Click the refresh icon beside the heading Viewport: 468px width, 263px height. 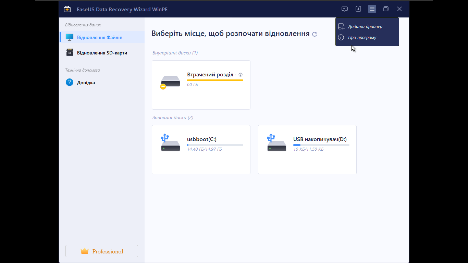[x=315, y=34]
